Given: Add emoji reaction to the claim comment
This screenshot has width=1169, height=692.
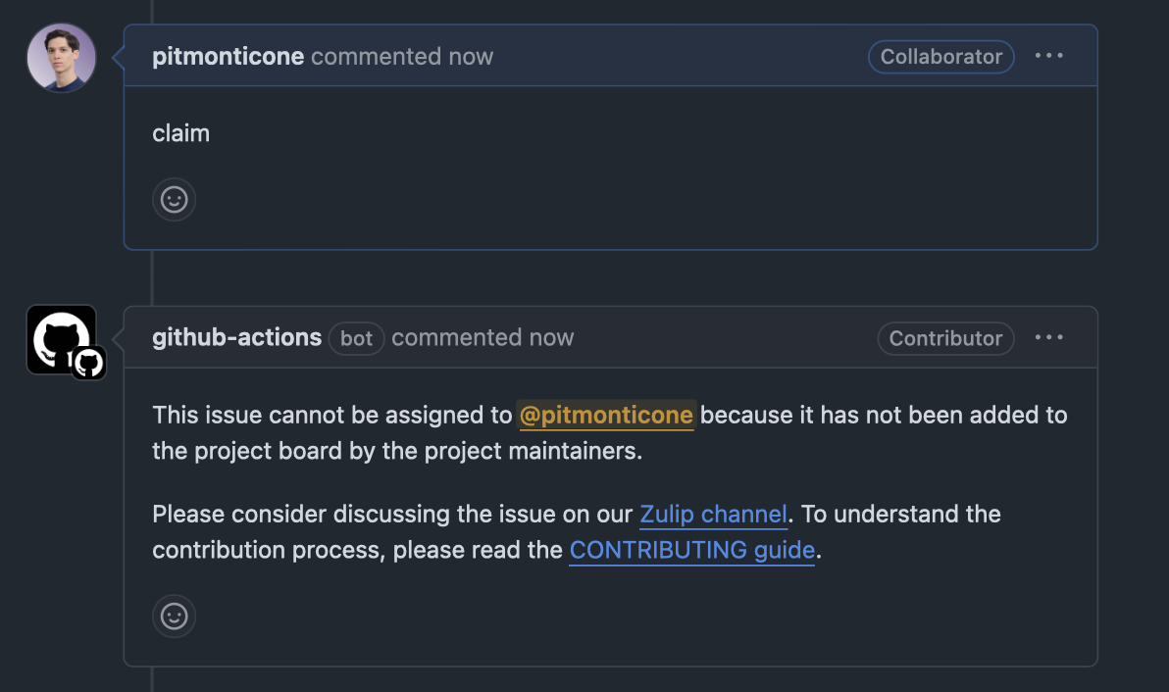Looking at the screenshot, I should pyautogui.click(x=175, y=200).
